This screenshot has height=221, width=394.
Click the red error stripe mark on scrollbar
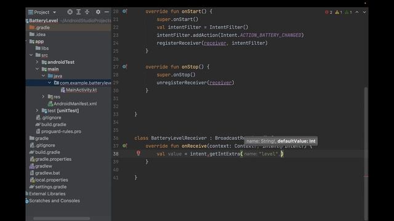click(366, 176)
